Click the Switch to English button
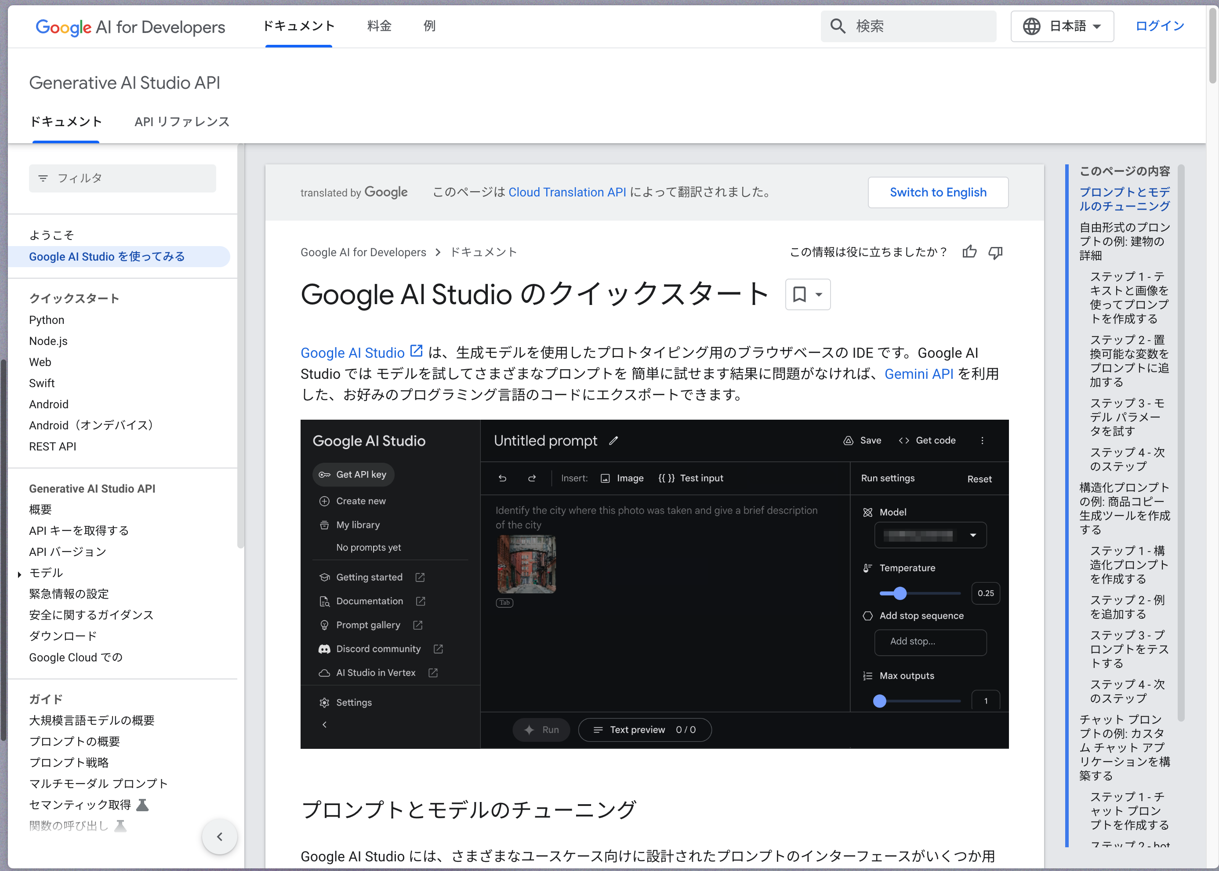This screenshot has width=1219, height=871. click(937, 192)
